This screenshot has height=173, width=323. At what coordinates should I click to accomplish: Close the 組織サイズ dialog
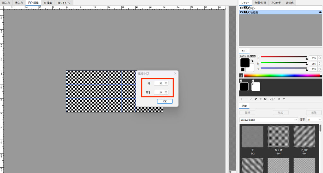click(x=175, y=73)
